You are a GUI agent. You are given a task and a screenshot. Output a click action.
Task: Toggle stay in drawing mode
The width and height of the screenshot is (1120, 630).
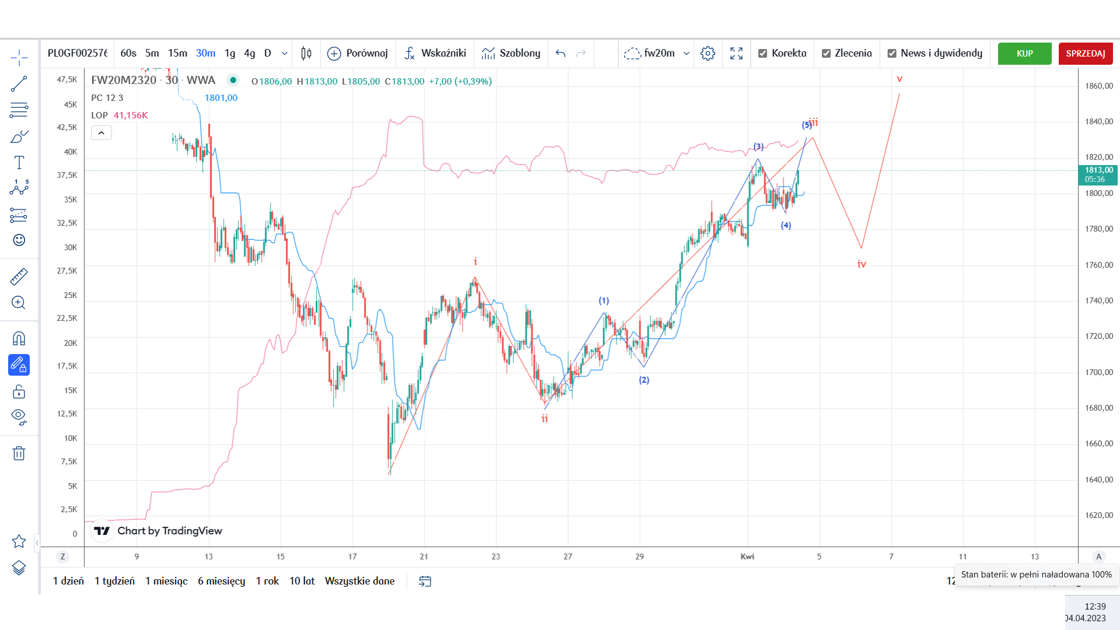click(19, 365)
